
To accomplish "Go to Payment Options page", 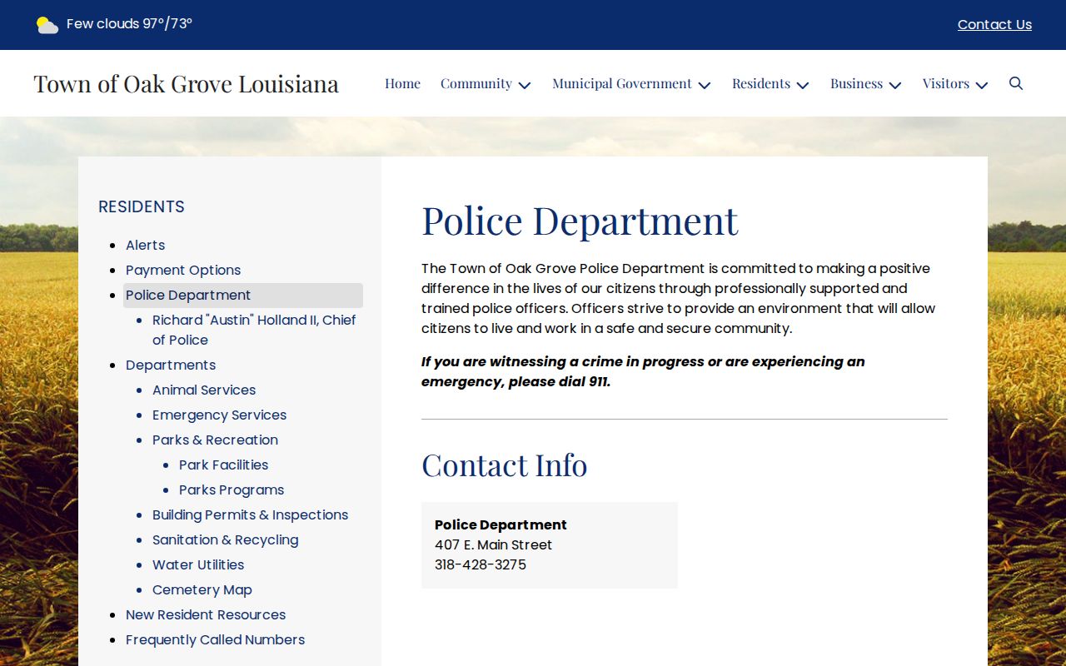I will (x=183, y=270).
